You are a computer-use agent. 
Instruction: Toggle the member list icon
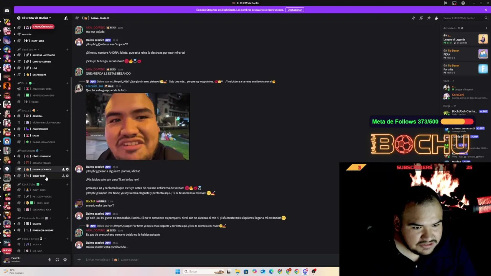coord(436,18)
